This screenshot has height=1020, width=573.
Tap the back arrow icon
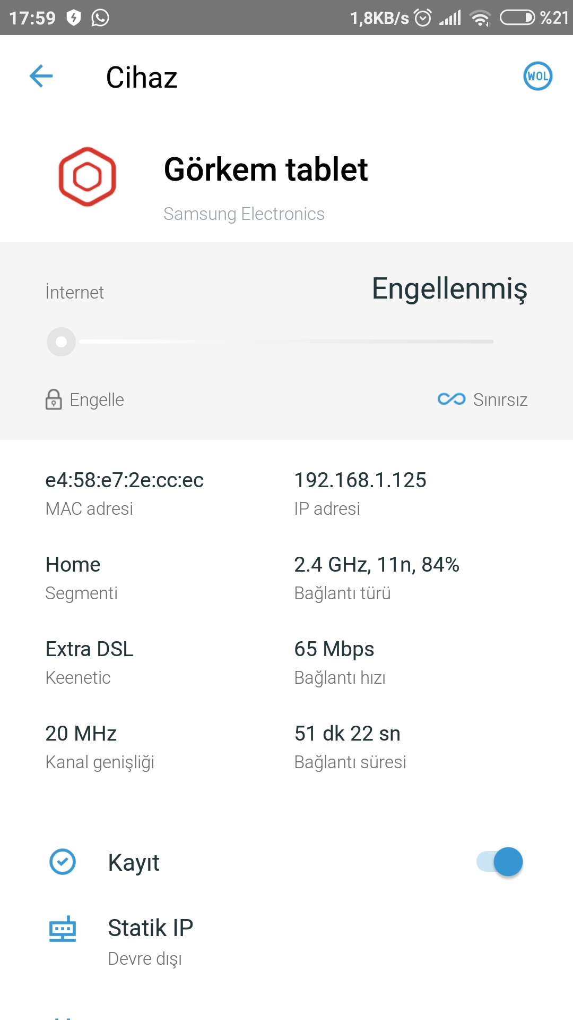(x=41, y=76)
